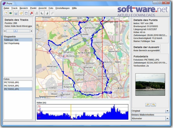Click the set range end icon

[47, 13]
